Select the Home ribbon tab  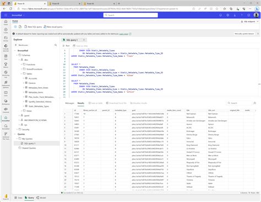[15, 21]
